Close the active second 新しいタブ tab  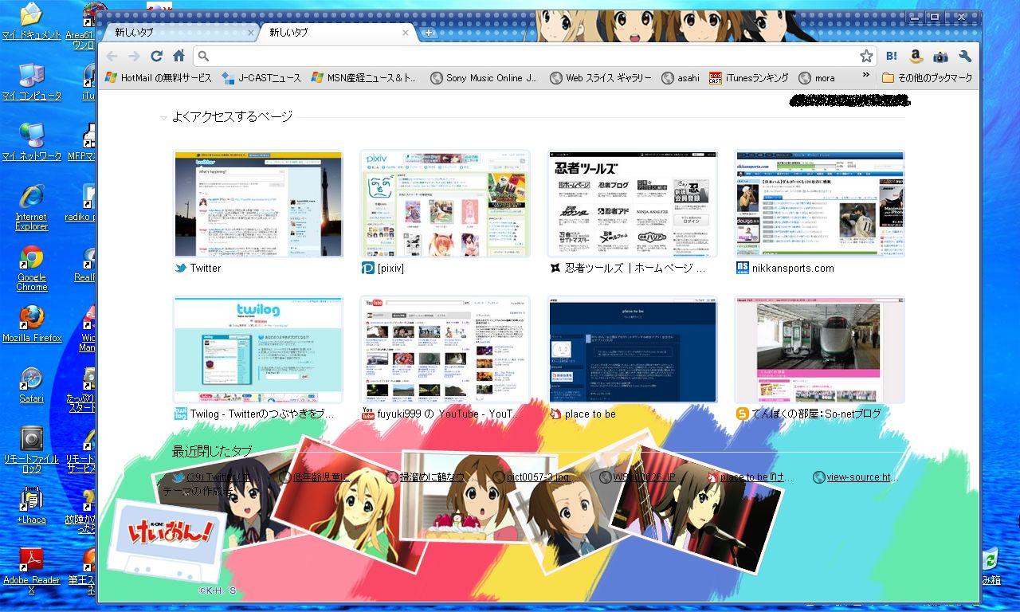click(x=406, y=33)
